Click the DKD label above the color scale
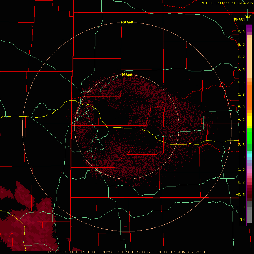 248,17
